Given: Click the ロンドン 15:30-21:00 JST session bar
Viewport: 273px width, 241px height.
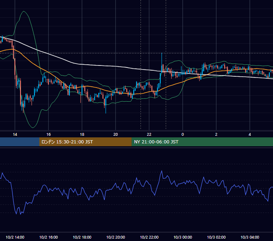Looking at the screenshot, I should tap(85, 142).
